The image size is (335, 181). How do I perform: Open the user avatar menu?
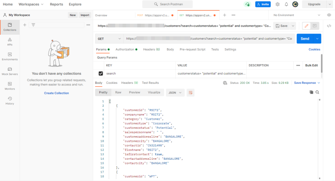(295, 4)
